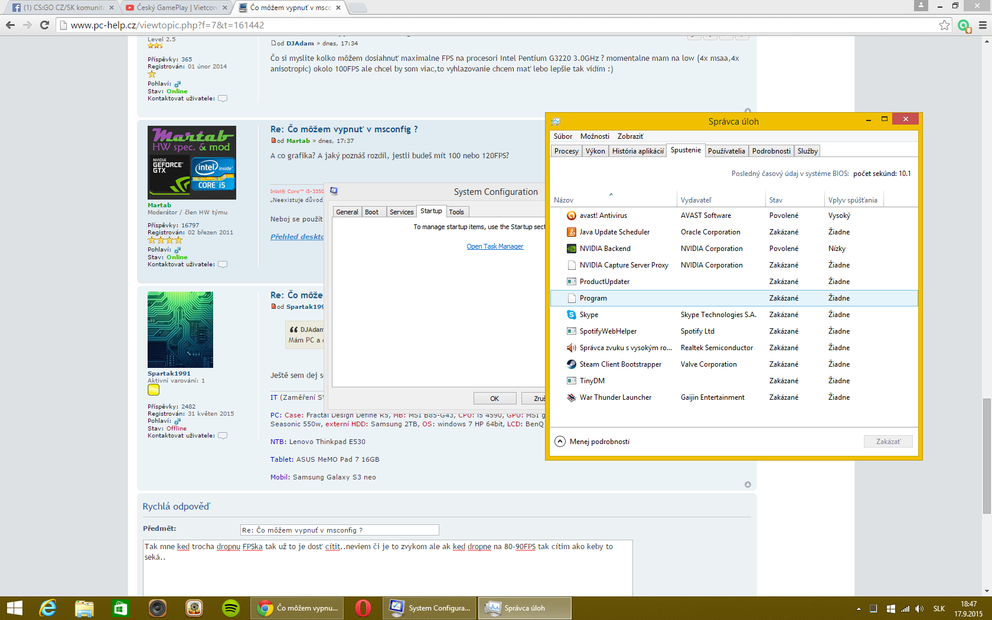Click Martab's HW spec avatar image
Screen dimensions: 992x620
(x=192, y=162)
